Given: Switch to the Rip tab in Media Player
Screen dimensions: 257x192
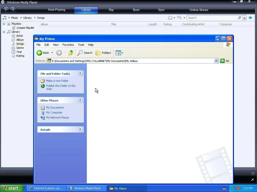Looking at the screenshot, I should [111, 10].
